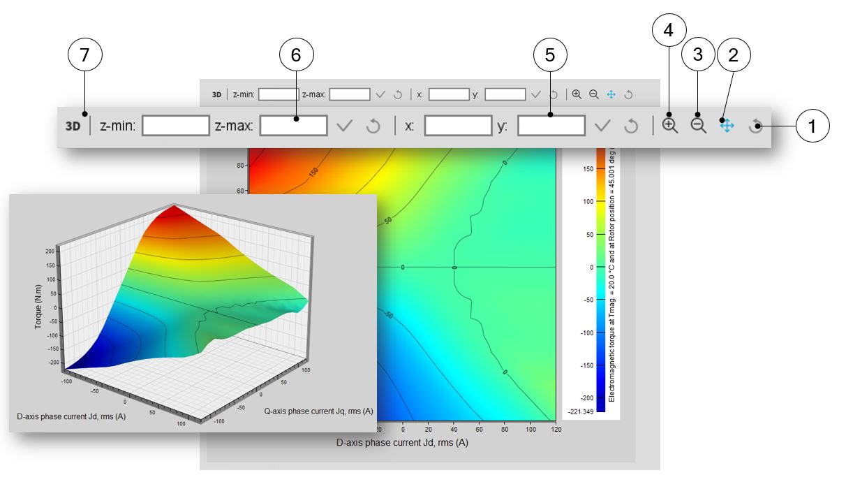Screen dimensions: 846x482
Task: Toggle the small 3D button in upper toolbar
Action: [217, 94]
